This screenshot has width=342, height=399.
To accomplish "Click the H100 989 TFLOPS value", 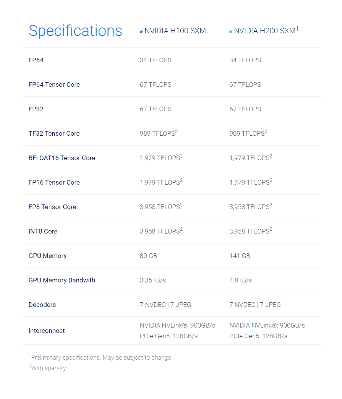I will (x=157, y=133).
